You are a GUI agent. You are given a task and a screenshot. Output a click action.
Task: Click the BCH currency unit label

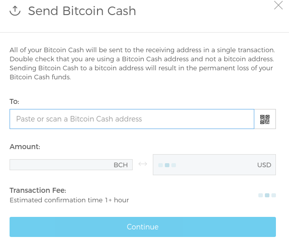pyautogui.click(x=121, y=165)
